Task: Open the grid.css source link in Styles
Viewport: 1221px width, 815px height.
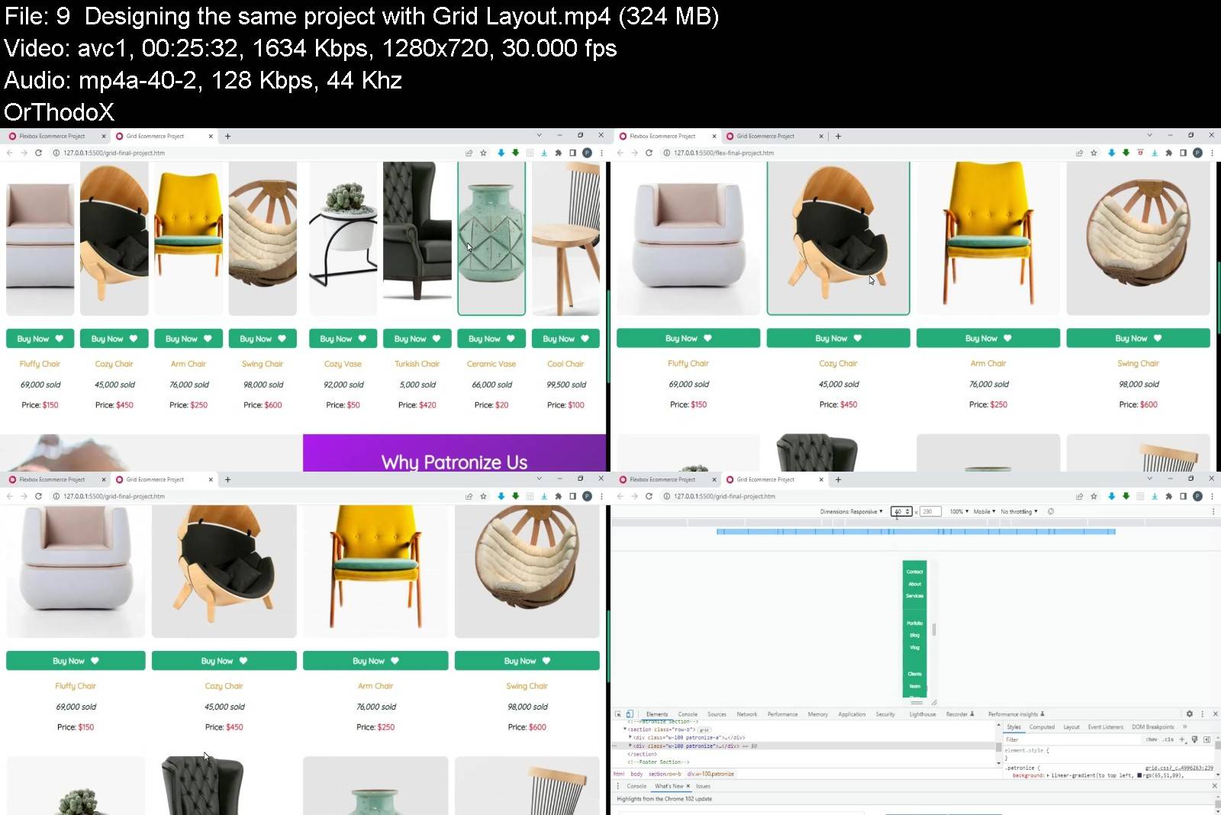Action: tap(1179, 768)
